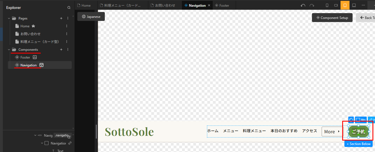Collapse the Pages folder
375x152 pixels.
[9, 18]
